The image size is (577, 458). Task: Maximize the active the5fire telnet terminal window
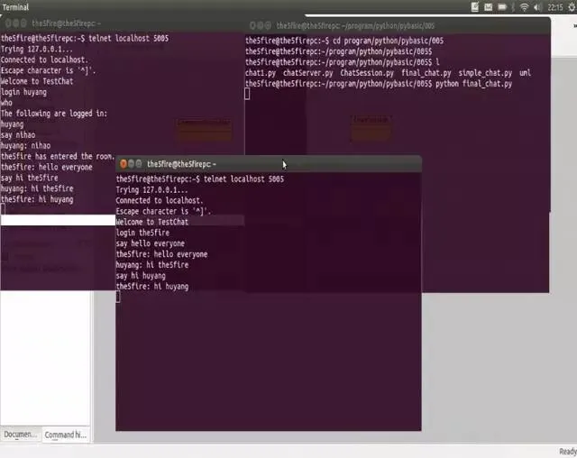[139, 164]
